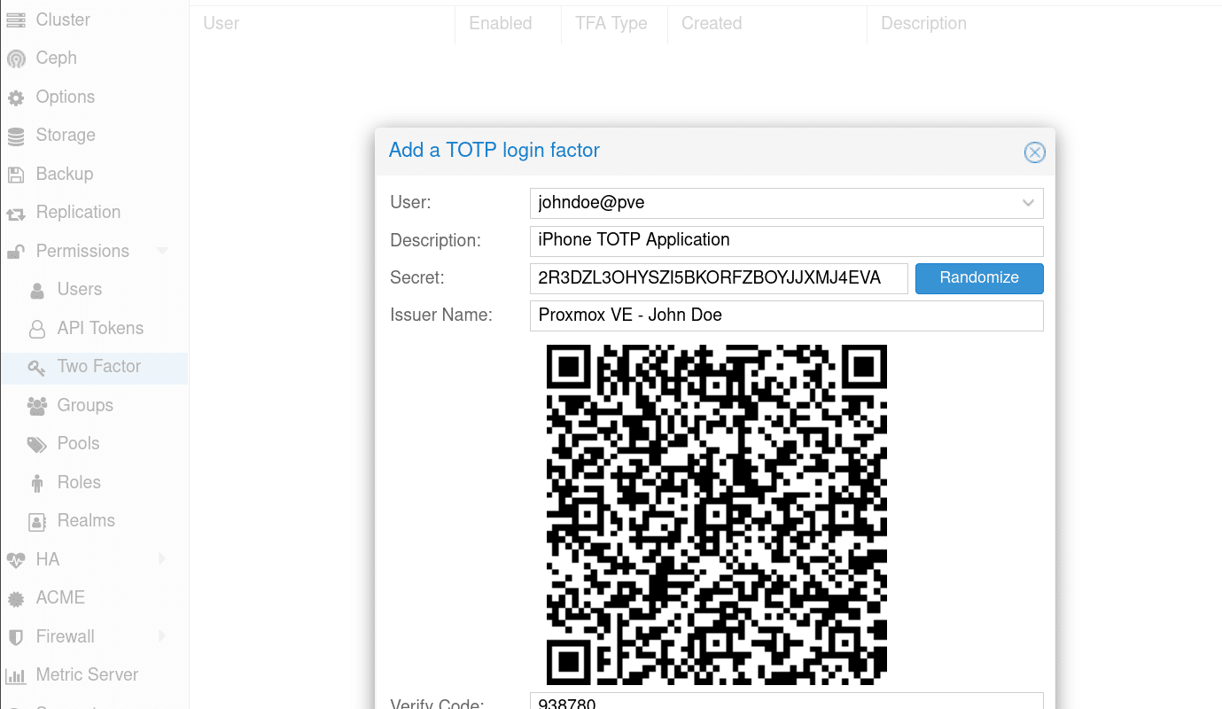Close the Add a TOTP login factor dialog
The image size is (1222, 709).
pos(1034,152)
